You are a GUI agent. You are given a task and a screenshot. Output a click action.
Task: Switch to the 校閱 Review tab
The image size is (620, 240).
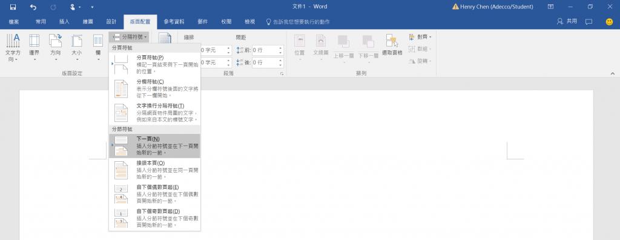tap(226, 22)
